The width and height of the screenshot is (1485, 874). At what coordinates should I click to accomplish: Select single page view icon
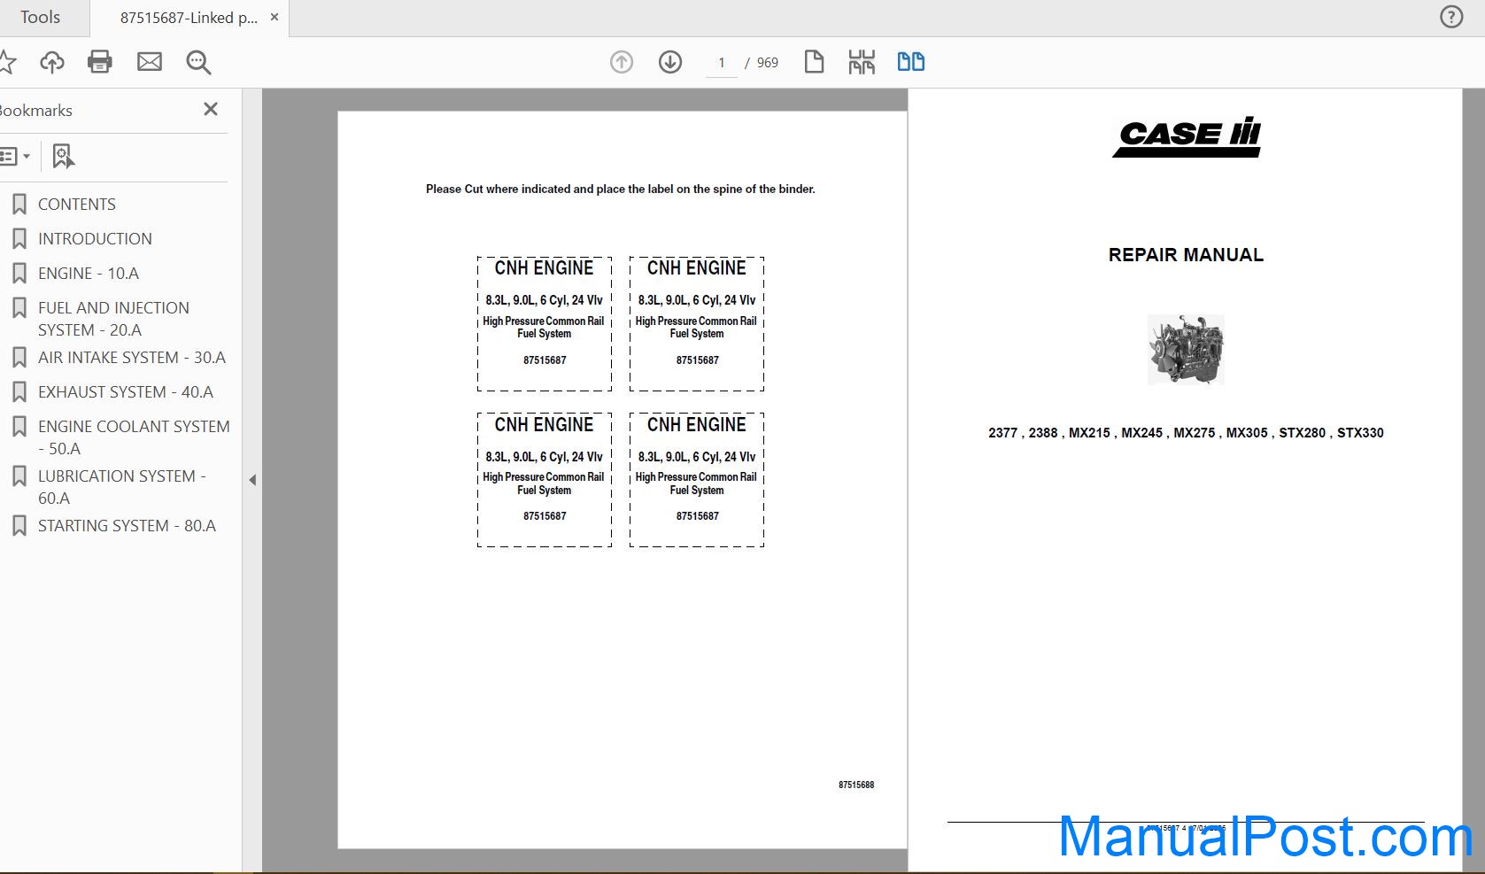pos(814,62)
